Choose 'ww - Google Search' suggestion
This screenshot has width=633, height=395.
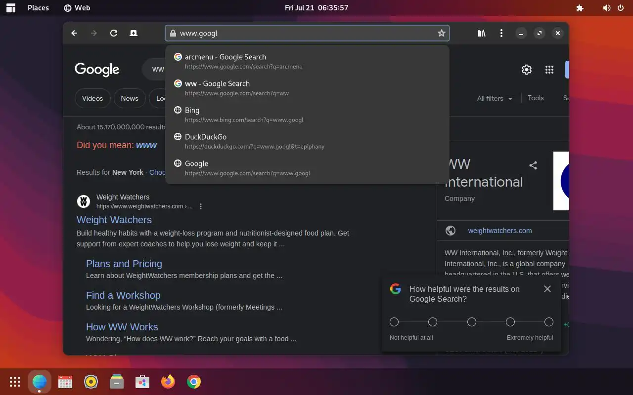307,88
